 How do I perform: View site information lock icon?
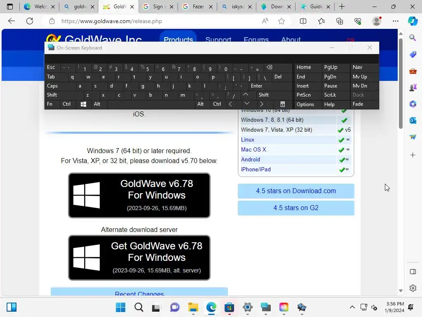(52, 21)
